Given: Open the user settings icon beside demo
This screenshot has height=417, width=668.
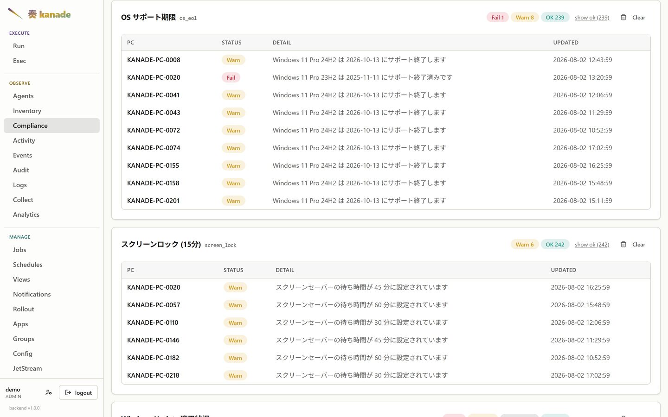Looking at the screenshot, I should [x=49, y=392].
